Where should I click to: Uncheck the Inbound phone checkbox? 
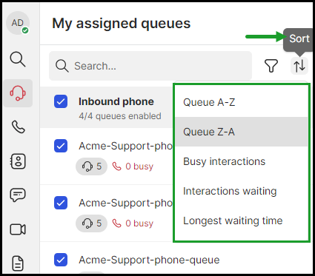(61, 101)
